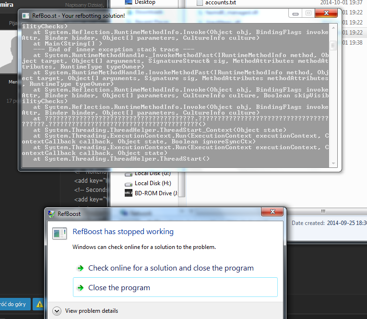The image size is (367, 319).
Task: Expand View problem details chevron
Action: [57, 311]
